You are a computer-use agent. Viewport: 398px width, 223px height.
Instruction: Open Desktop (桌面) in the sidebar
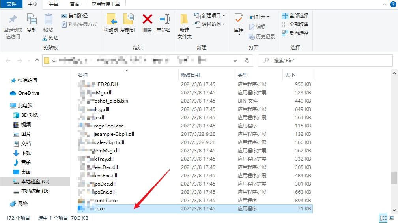tap(22, 172)
